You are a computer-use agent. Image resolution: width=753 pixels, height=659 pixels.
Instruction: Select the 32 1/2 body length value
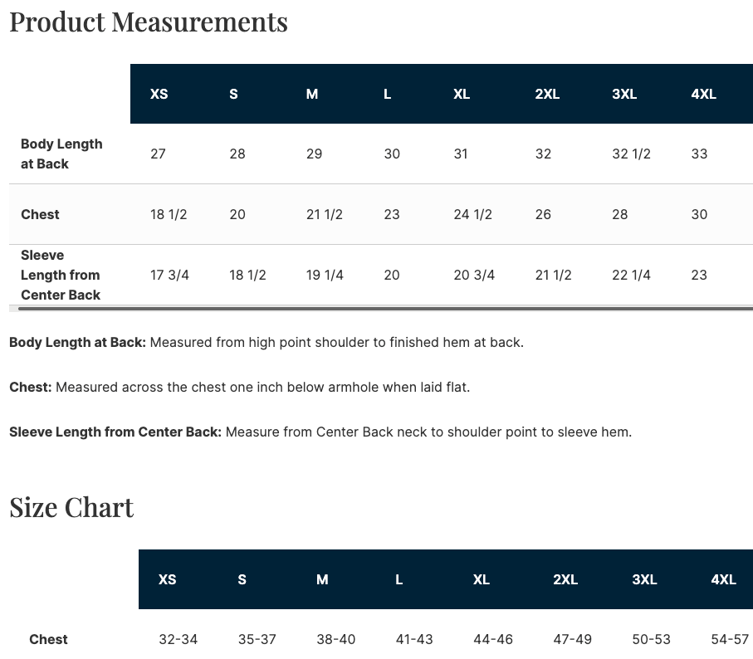pyautogui.click(x=631, y=154)
